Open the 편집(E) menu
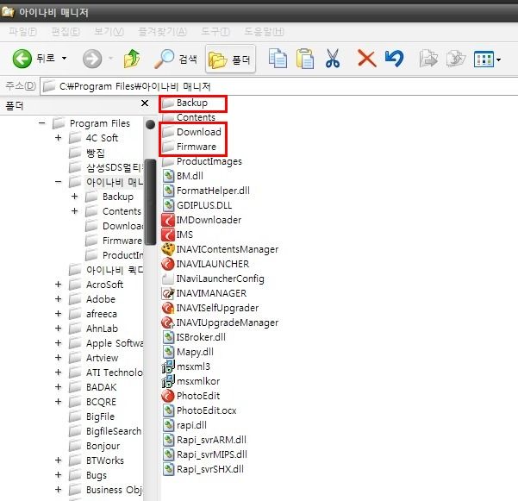Image resolution: width=518 pixels, height=501 pixels. 66,32
